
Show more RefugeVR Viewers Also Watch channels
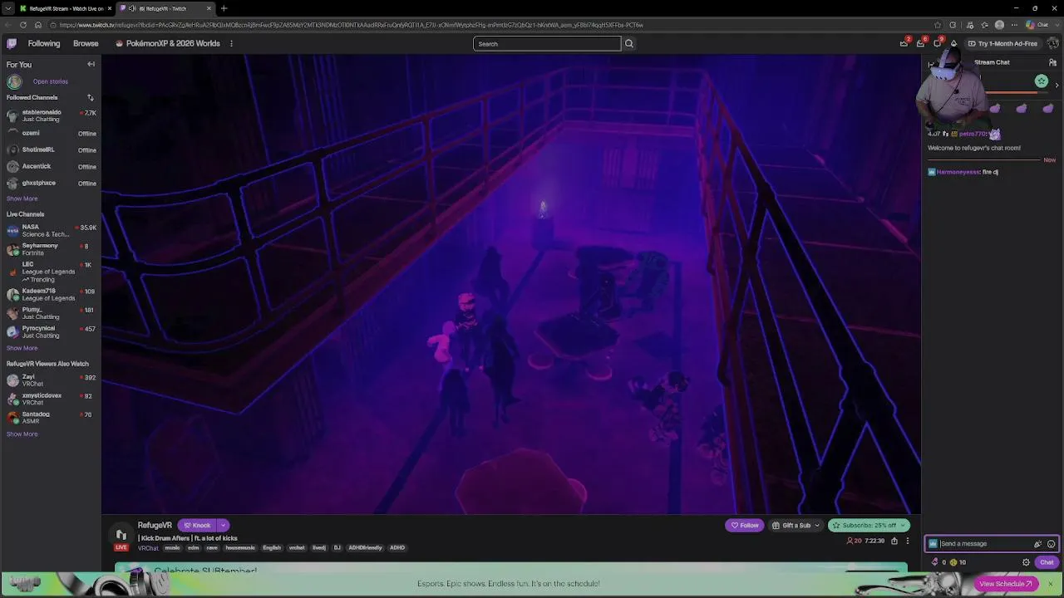click(x=22, y=434)
